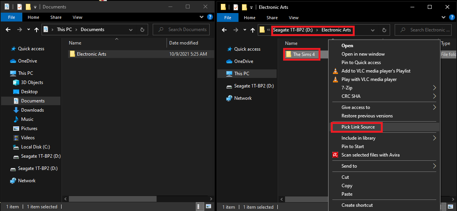Open 3D Objects in sidebar
This screenshot has width=457, height=211.
[28, 82]
